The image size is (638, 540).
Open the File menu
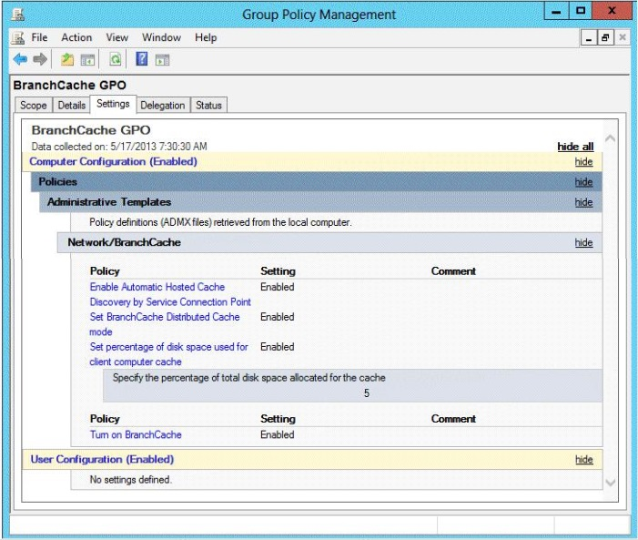click(39, 37)
